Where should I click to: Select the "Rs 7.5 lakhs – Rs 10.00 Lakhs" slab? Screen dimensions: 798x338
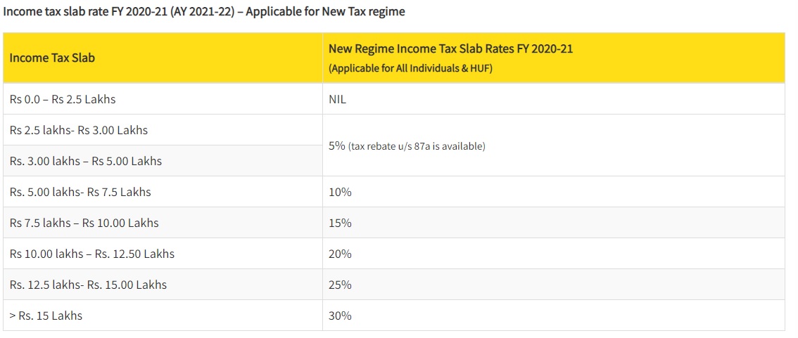[x=84, y=223]
